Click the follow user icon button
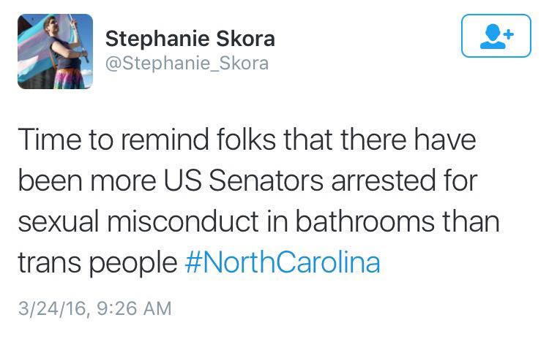549x339 pixels. pyautogui.click(x=496, y=36)
